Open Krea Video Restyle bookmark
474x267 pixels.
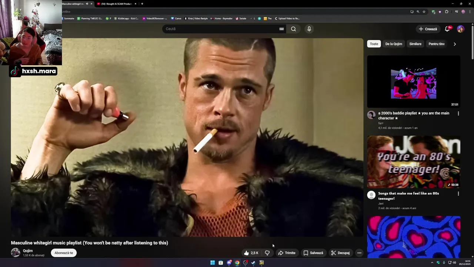coord(196,18)
